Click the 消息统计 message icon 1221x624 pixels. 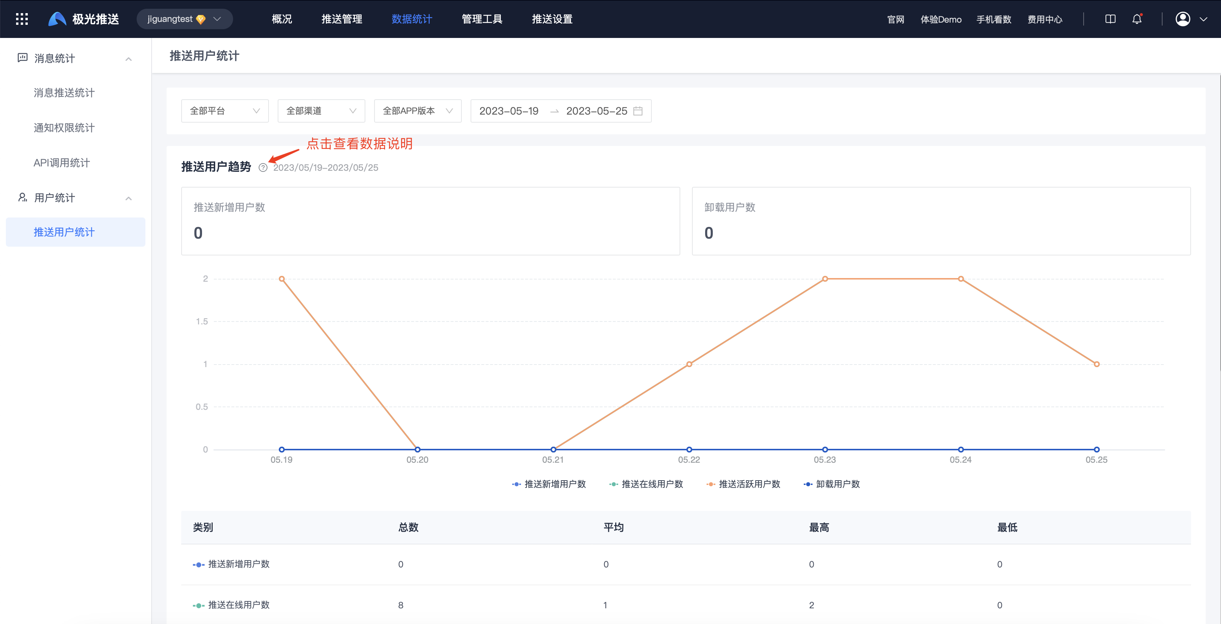point(22,58)
